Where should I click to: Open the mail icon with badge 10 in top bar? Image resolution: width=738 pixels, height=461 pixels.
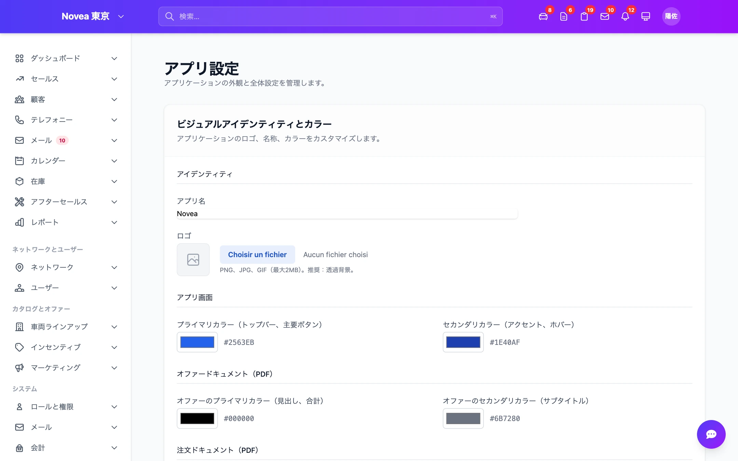pyautogui.click(x=604, y=16)
